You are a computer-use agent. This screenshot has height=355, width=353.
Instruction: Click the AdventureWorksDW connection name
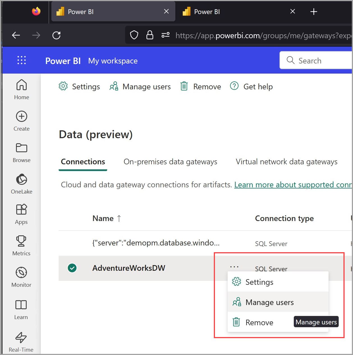[129, 268]
